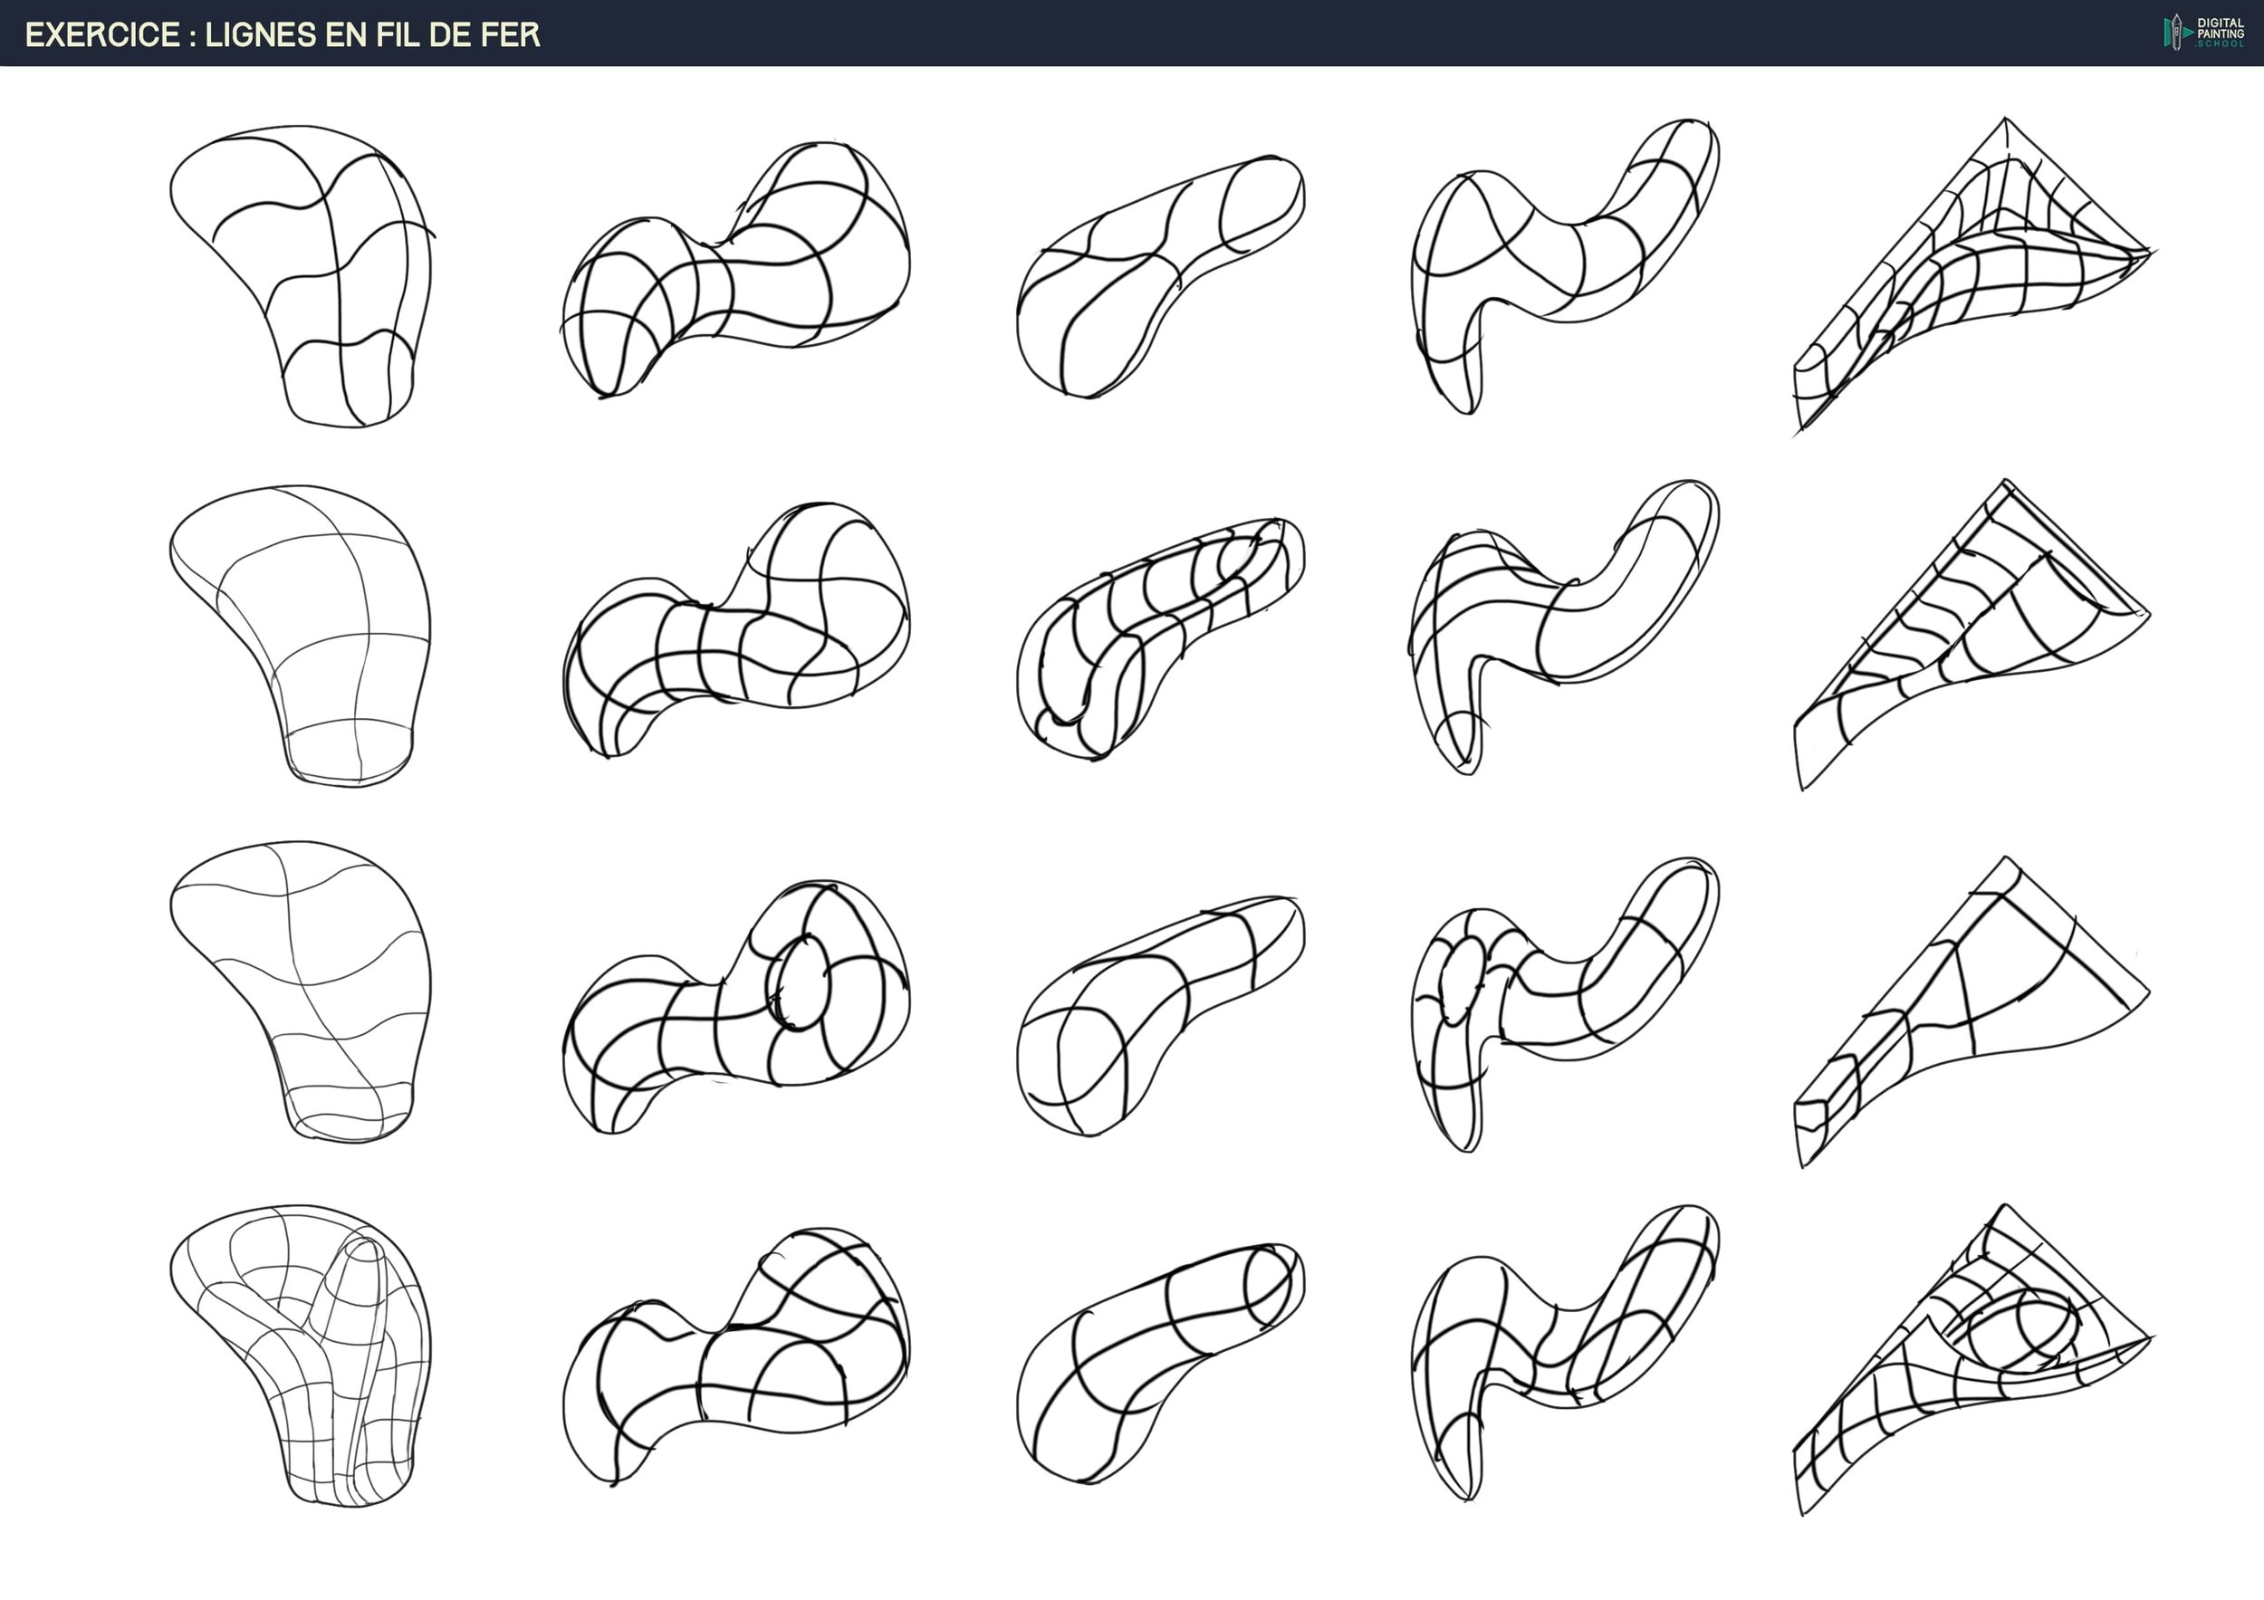This screenshot has width=2264, height=1600.
Task: Select the mushroom shape with thin wavy diagonal lines
Action: 315,986
